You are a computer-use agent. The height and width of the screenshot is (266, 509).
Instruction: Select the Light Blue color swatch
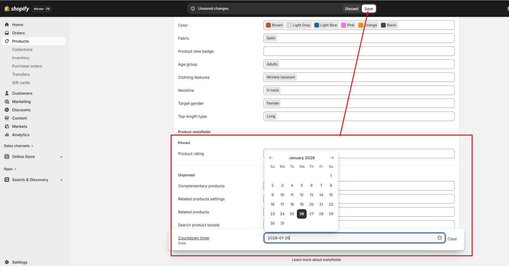click(x=317, y=25)
